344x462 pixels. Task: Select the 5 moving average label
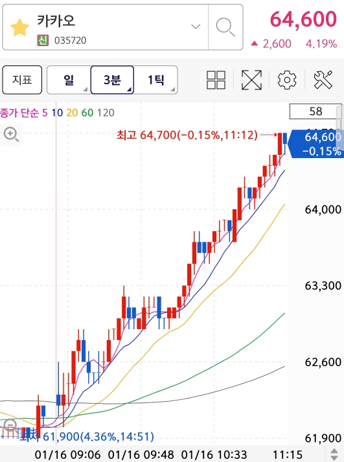pos(45,113)
